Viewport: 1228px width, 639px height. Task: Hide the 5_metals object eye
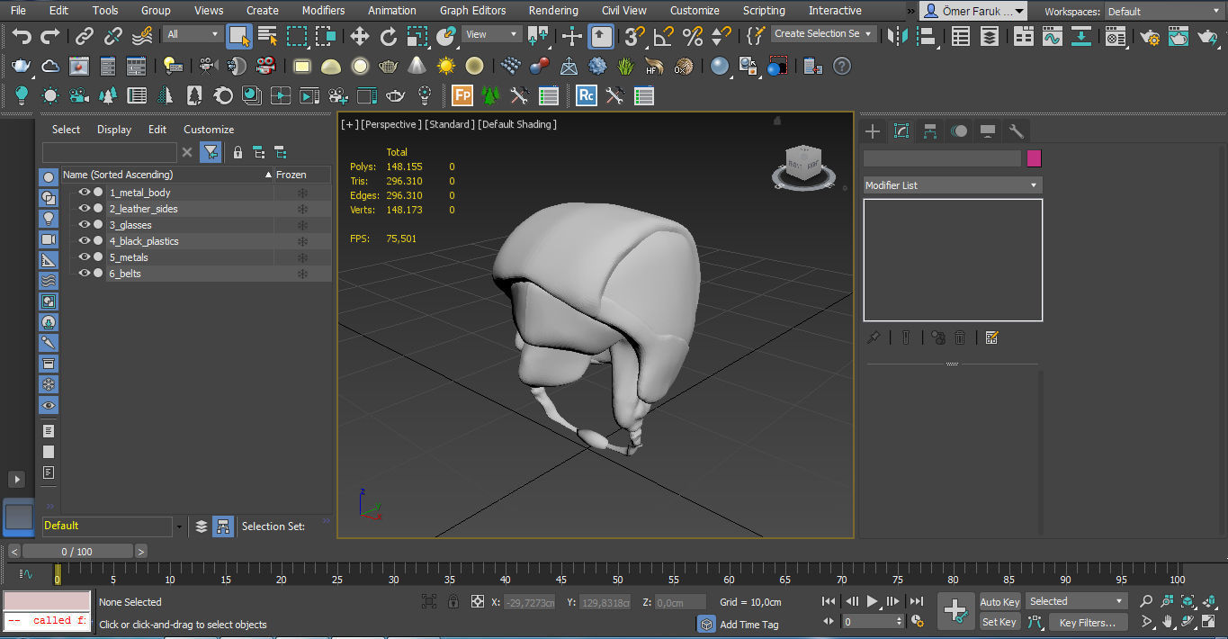[x=84, y=257]
